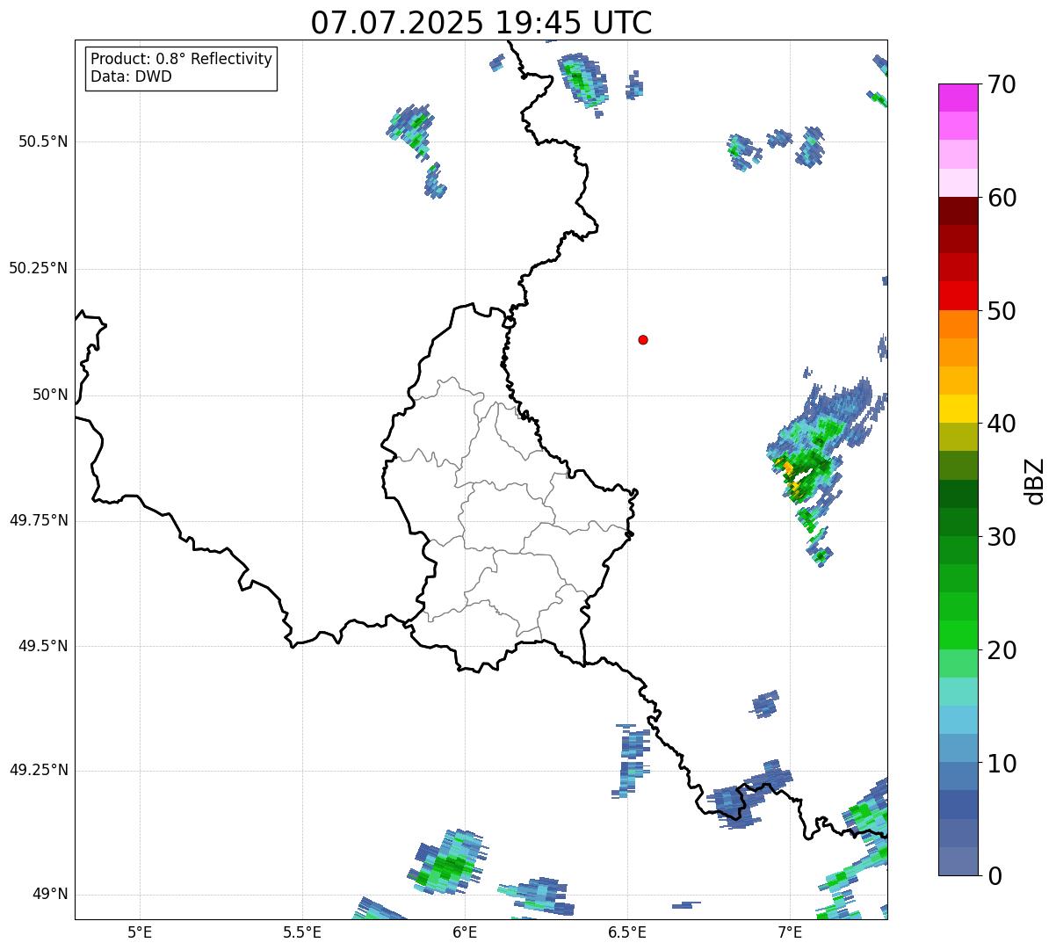The height and width of the screenshot is (950, 1056).
Task: Click the colorbar tick label 30
Action: point(1002,537)
